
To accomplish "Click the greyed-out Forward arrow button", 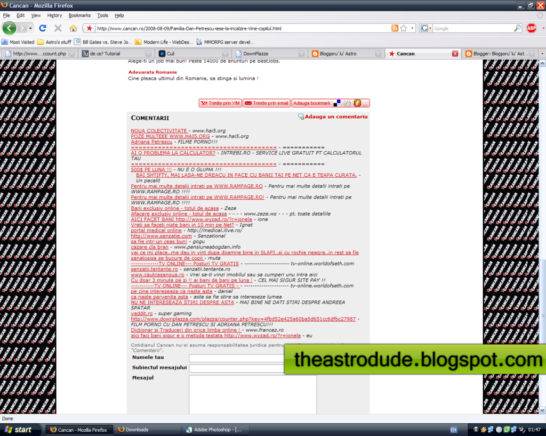I will [x=22, y=28].
